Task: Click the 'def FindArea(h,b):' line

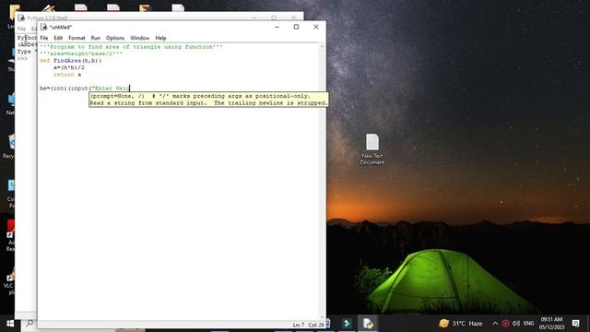Action: (x=70, y=61)
